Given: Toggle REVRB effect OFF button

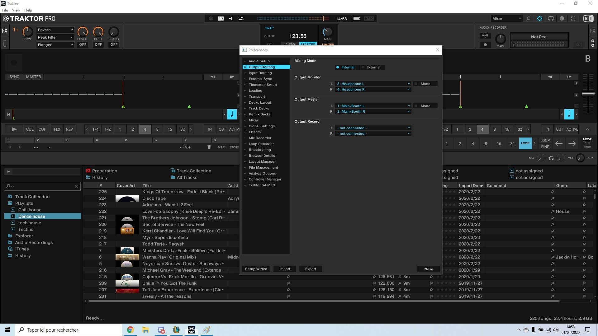Looking at the screenshot, I should click(83, 44).
